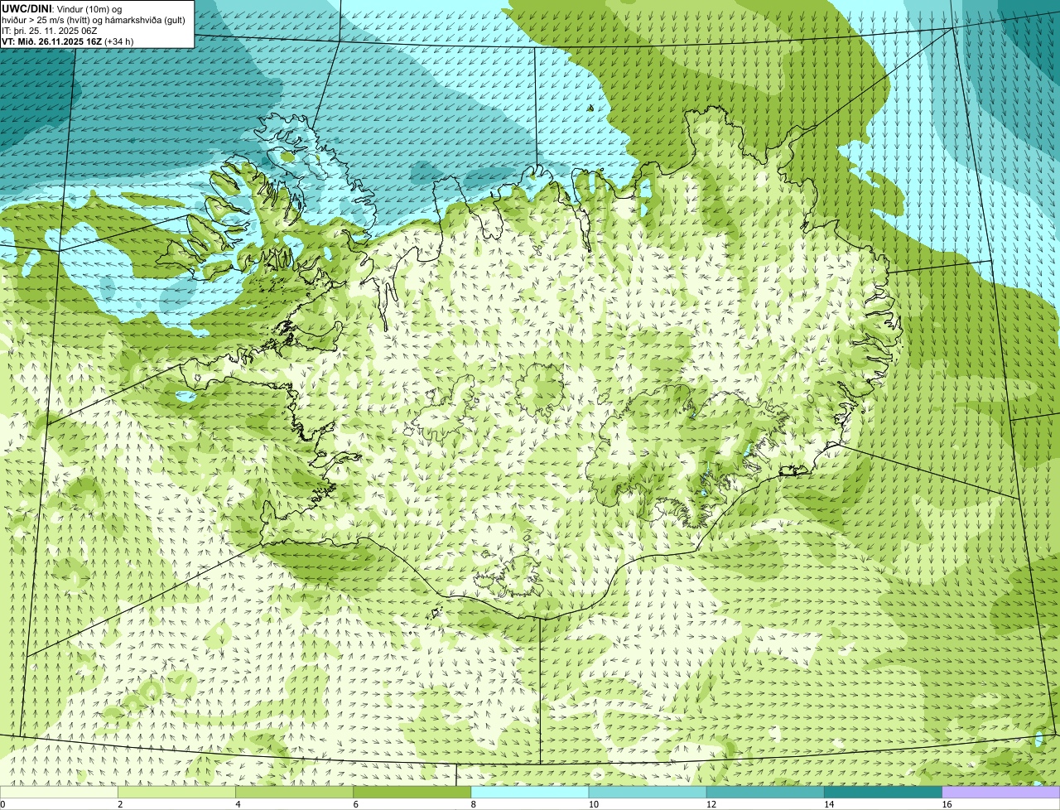Click the 14–16 dark teal legend swatch
The width and height of the screenshot is (1060, 810).
coord(883,792)
